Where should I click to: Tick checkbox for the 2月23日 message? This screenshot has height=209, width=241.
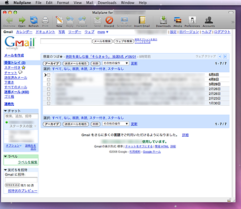click(49, 98)
